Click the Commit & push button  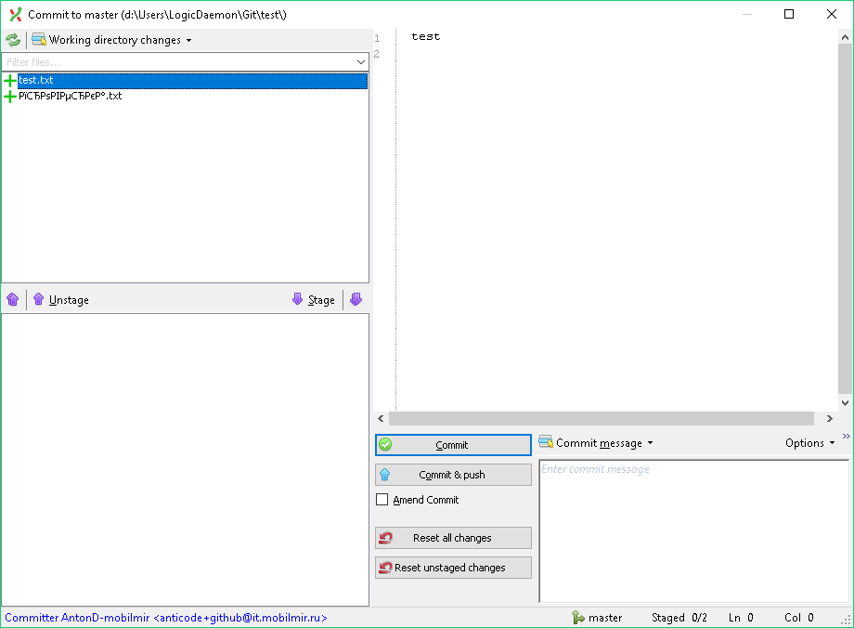(x=453, y=474)
